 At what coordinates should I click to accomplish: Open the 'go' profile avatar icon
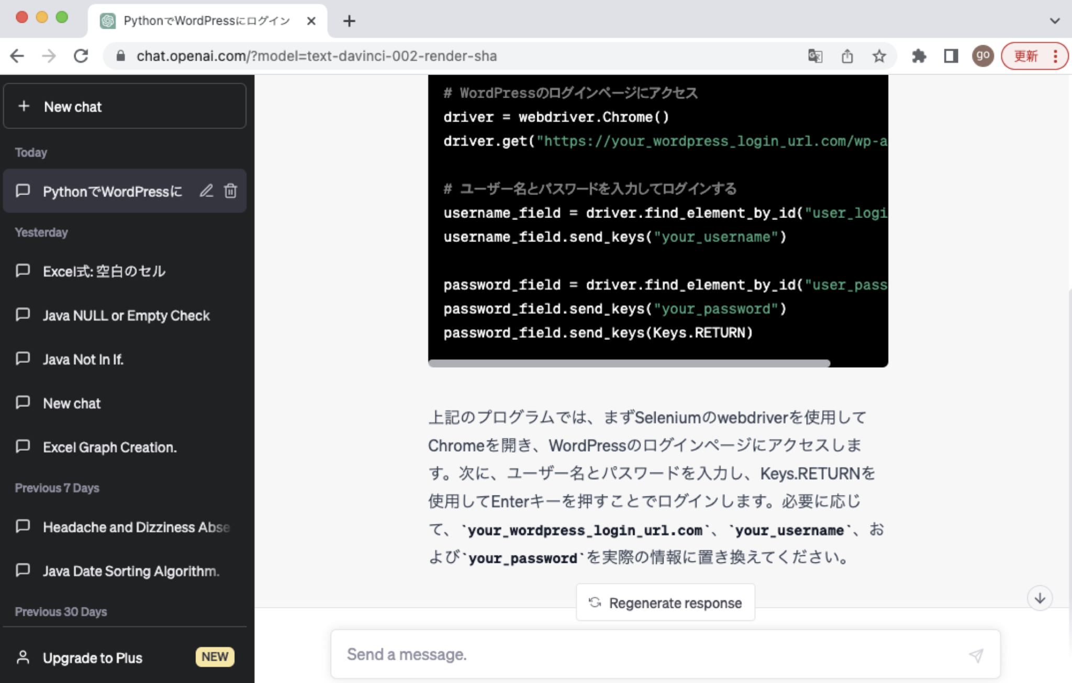click(983, 56)
